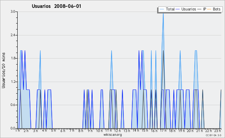The image size is (225, 138).
Task: Click the 20 h x-axis label
Action: coord(190,131)
